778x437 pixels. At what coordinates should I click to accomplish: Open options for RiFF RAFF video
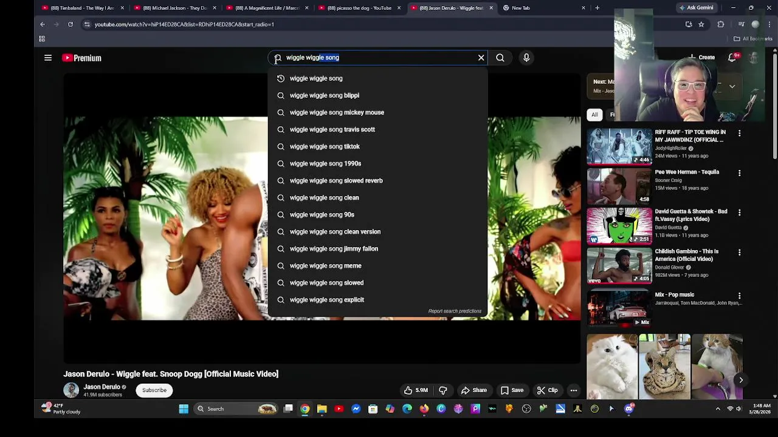[739, 133]
